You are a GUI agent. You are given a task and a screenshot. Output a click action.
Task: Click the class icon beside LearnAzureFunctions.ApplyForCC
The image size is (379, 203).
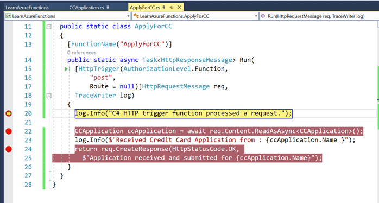(136, 16)
